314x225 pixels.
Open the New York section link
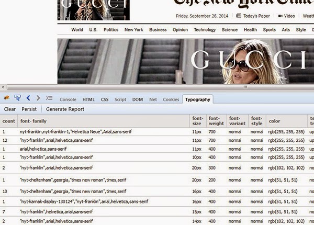[134, 30]
